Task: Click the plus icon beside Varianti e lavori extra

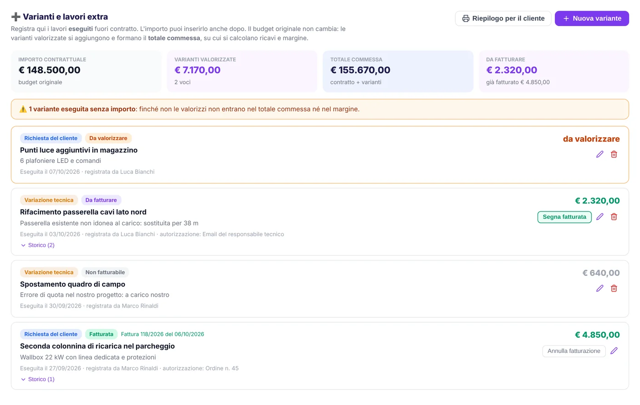Action: 16,17
